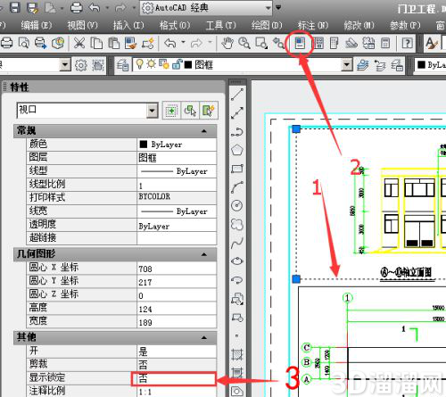Click the Plot Preview icon
The image size is (446, 397).
23,44
